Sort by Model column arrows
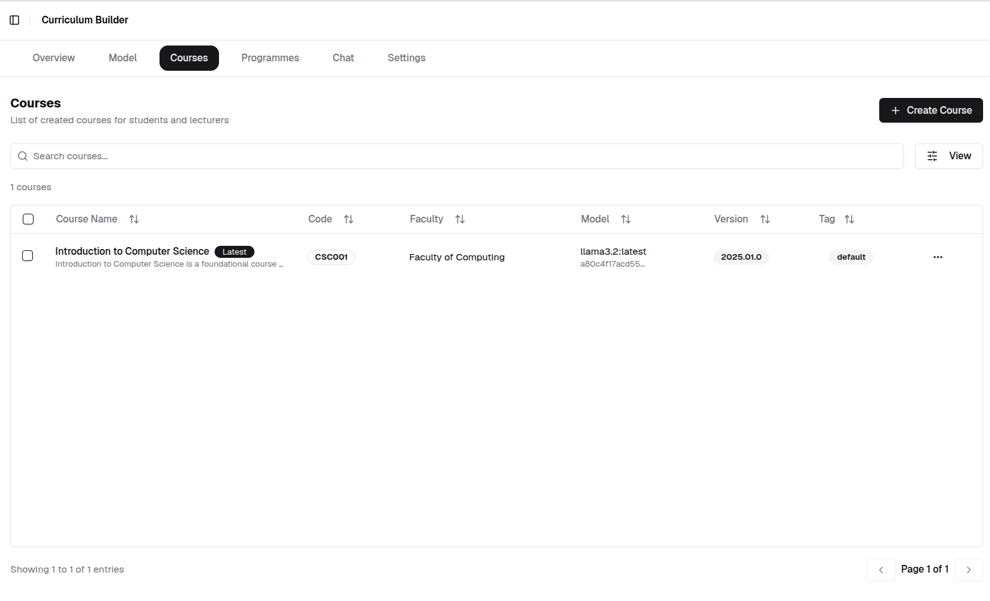The width and height of the screenshot is (990, 601). [x=625, y=219]
